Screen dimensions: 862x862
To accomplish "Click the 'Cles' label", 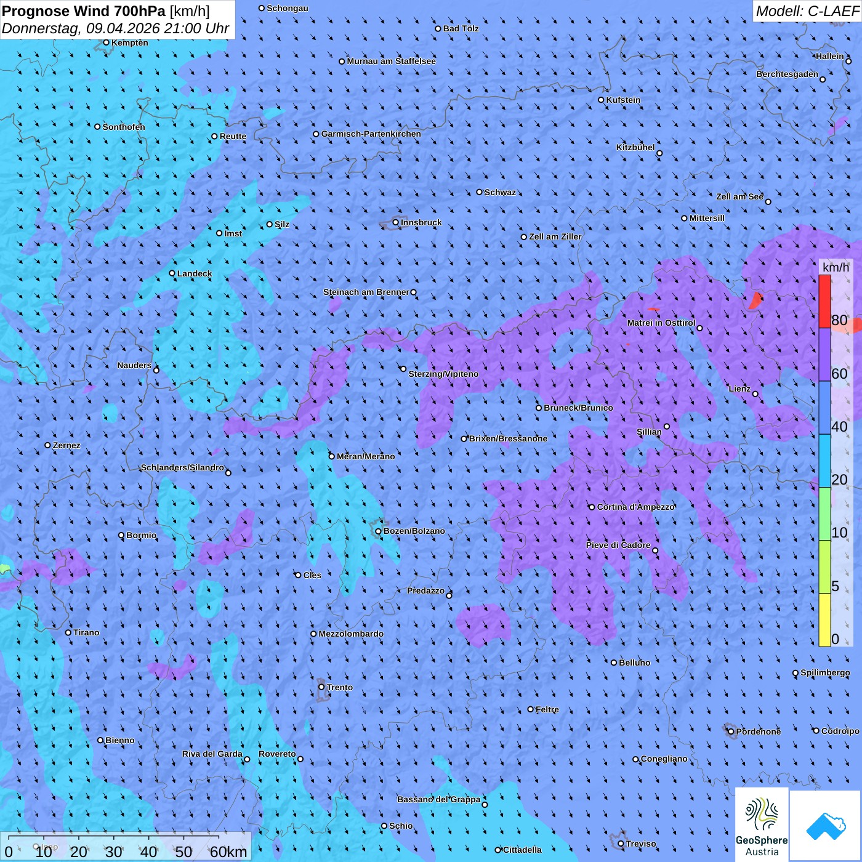I will point(312,575).
